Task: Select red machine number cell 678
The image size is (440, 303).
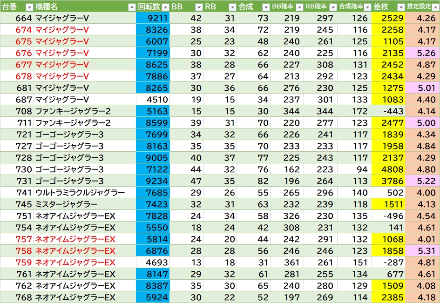Action: (17, 76)
